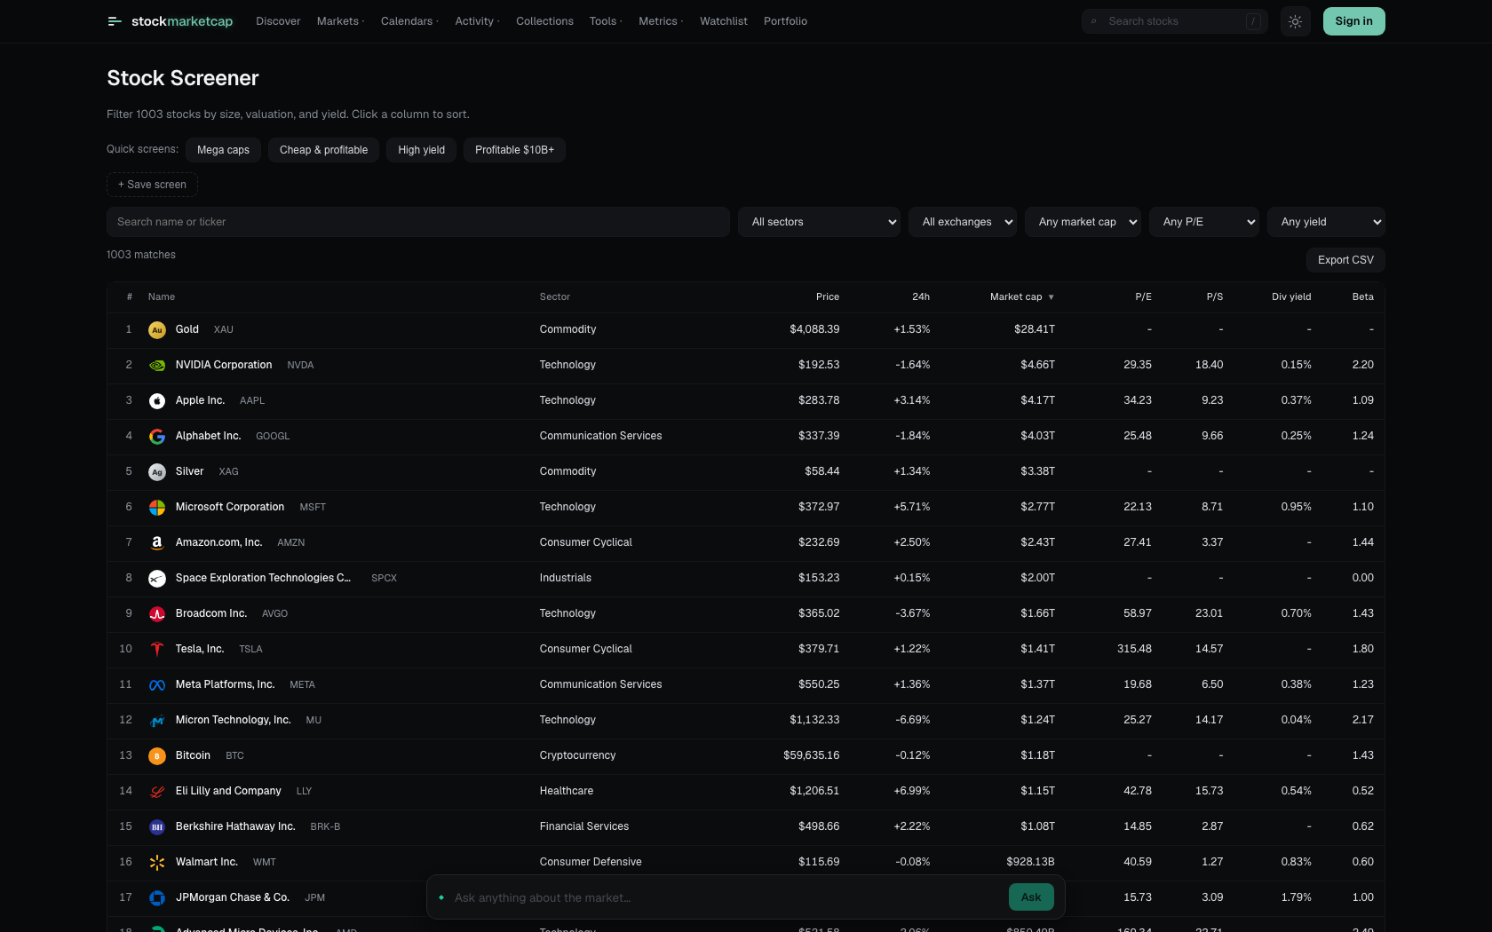Click the Meta Platforms logo icon
Viewport: 1492px width, 932px height.
(157, 685)
